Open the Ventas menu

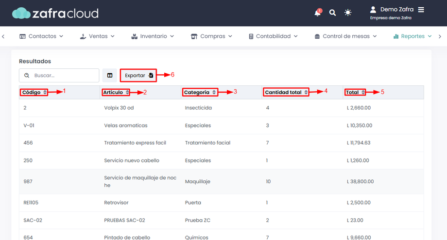pyautogui.click(x=97, y=36)
